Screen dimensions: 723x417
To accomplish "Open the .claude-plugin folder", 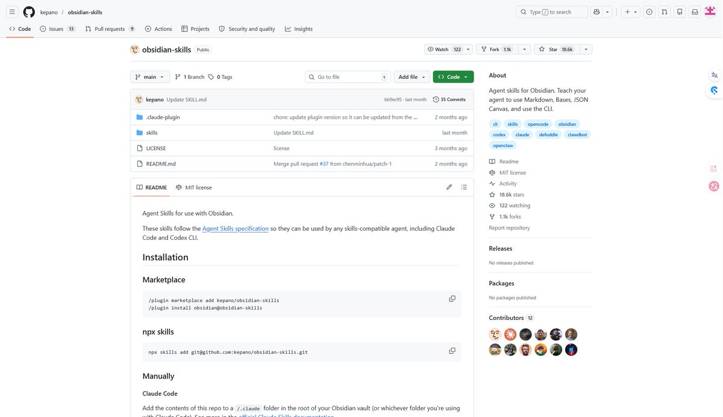I will (x=163, y=118).
